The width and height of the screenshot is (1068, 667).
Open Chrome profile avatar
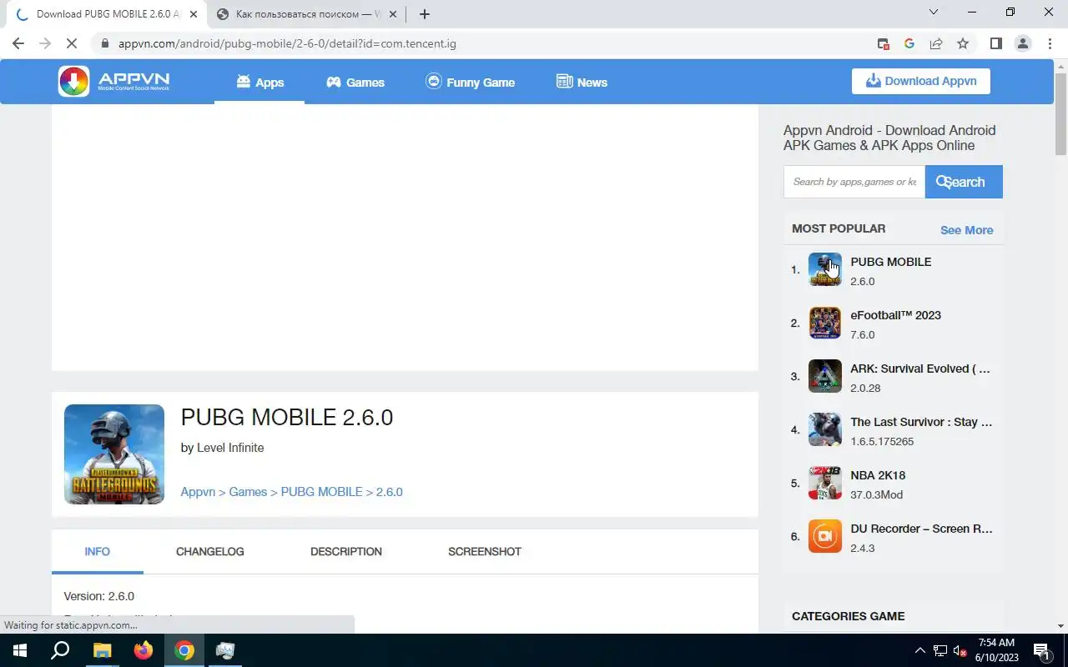click(1023, 43)
